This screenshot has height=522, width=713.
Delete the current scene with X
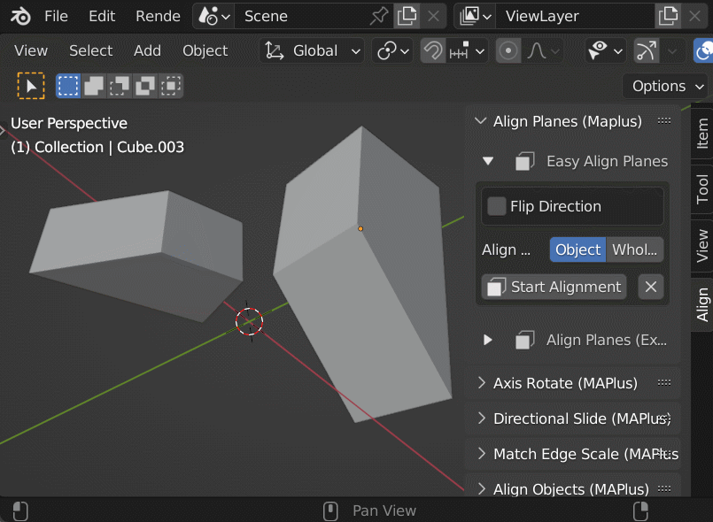(x=434, y=16)
